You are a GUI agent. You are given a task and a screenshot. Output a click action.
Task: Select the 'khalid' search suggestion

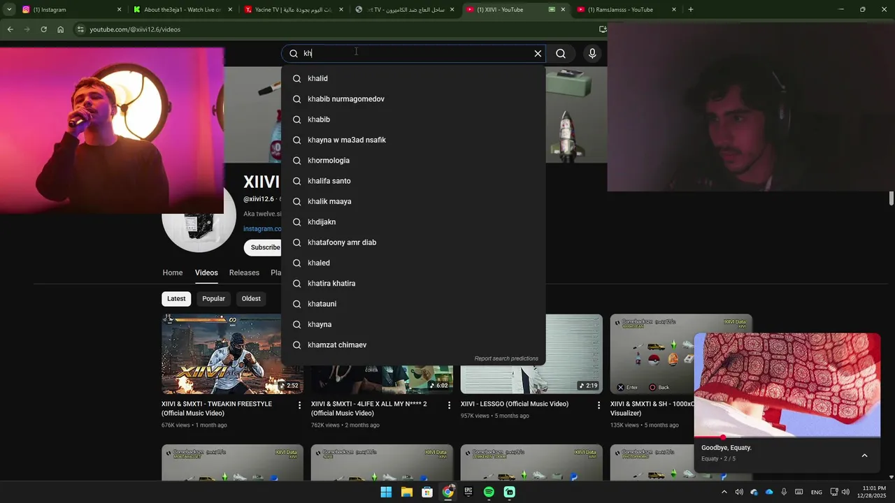click(413, 78)
